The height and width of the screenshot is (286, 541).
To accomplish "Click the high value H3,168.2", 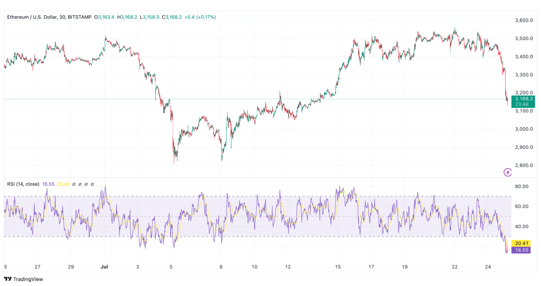I will point(127,17).
